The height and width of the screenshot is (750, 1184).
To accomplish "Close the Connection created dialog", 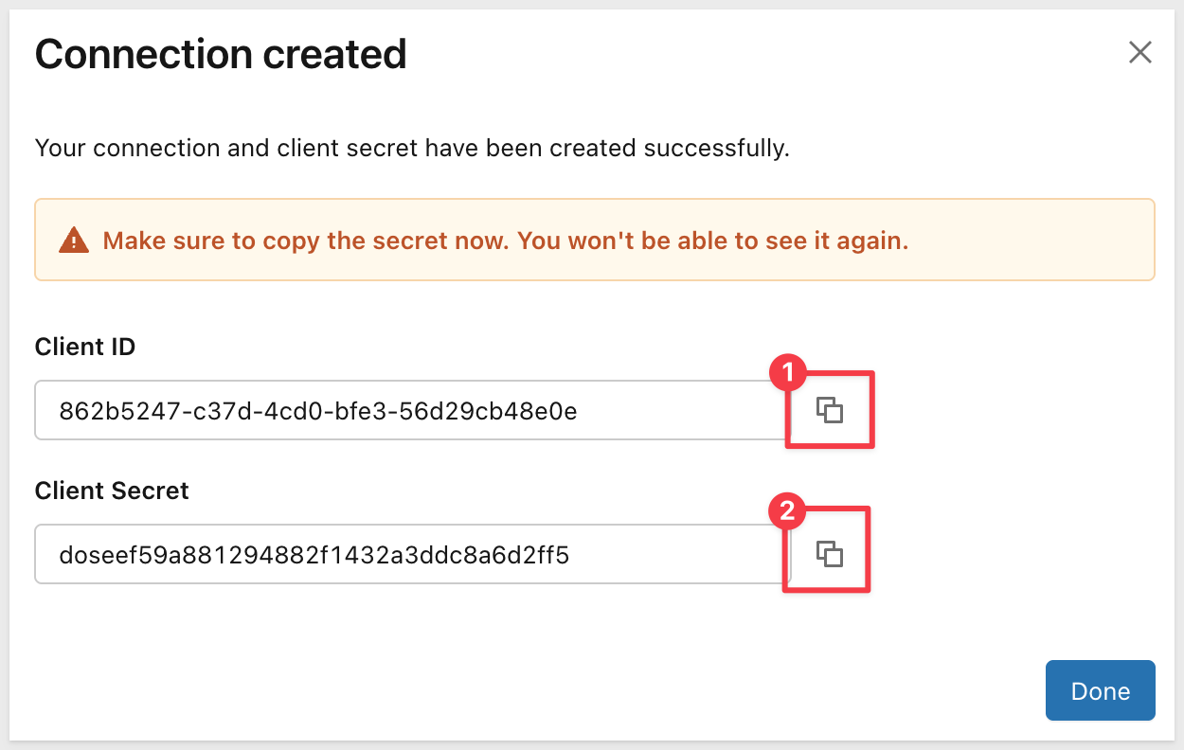I will pyautogui.click(x=1139, y=52).
